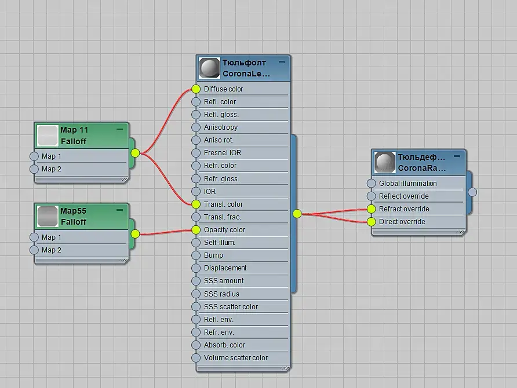Click the Тюльдеф node resize grip

click(x=461, y=232)
